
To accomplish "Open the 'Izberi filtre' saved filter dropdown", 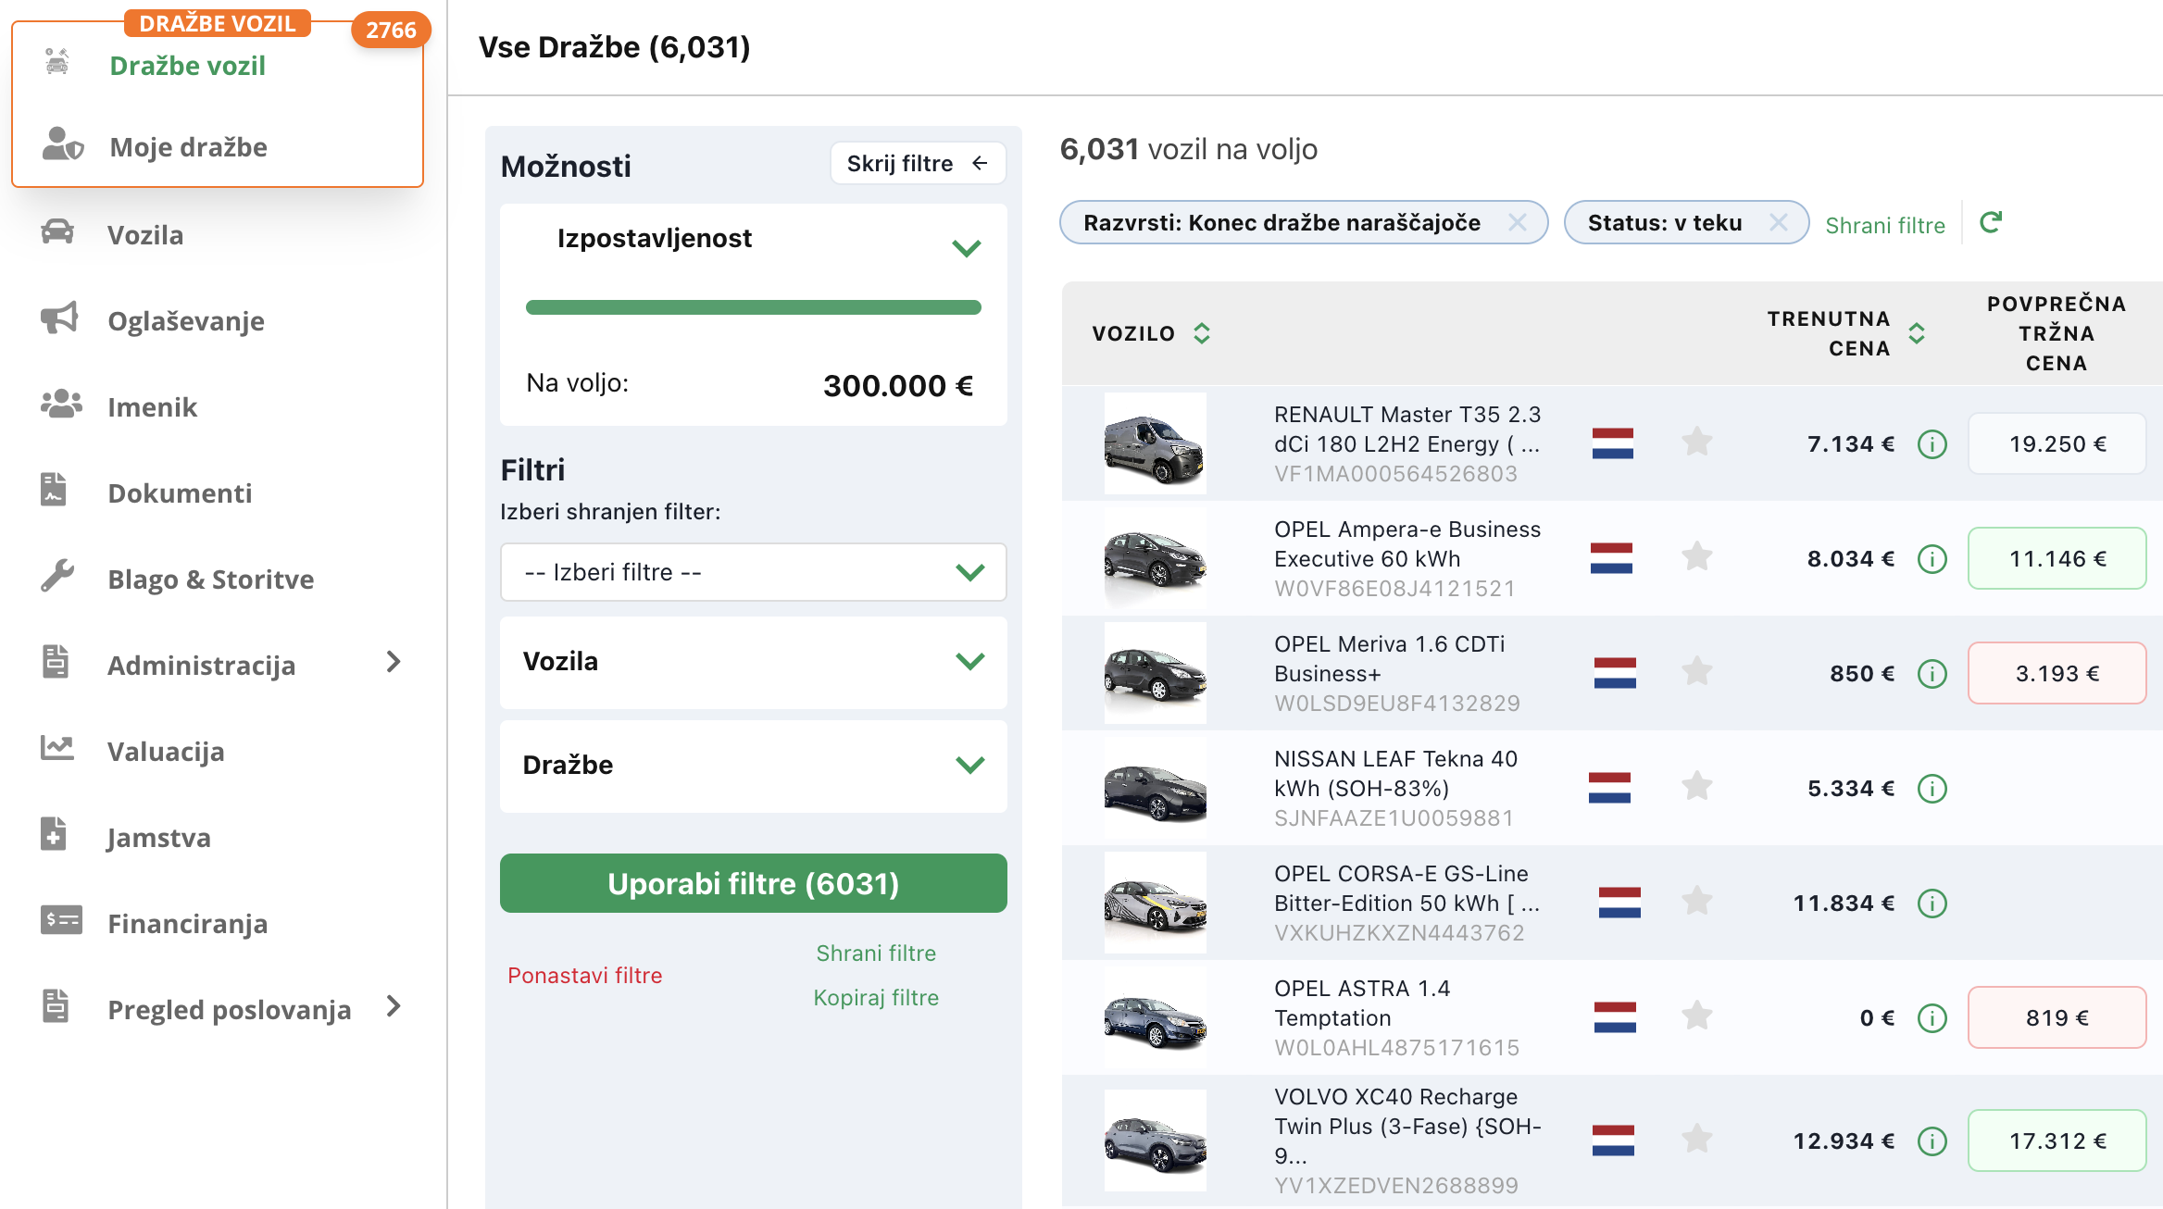I will pos(753,572).
